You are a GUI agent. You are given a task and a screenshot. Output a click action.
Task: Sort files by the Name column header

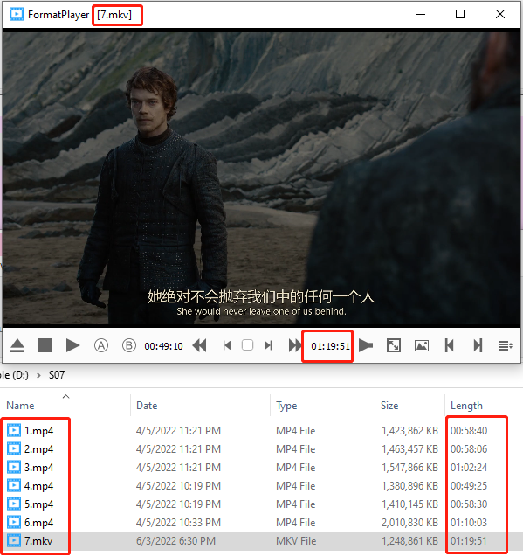click(x=20, y=406)
